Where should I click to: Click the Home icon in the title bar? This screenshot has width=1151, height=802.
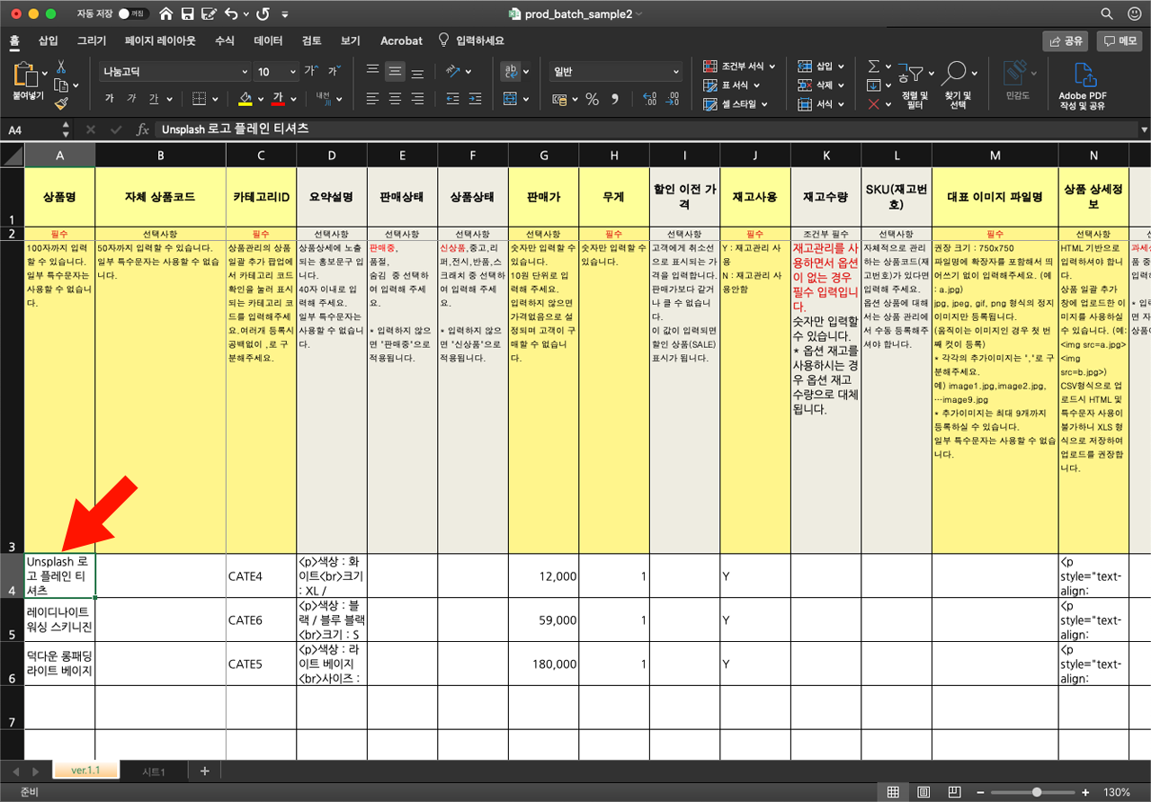[165, 14]
